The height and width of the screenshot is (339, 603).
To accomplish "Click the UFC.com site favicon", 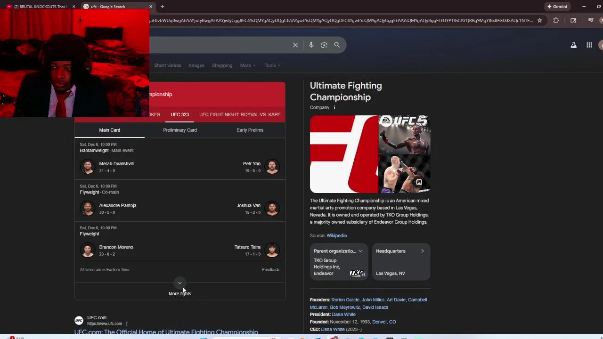I will (79, 321).
